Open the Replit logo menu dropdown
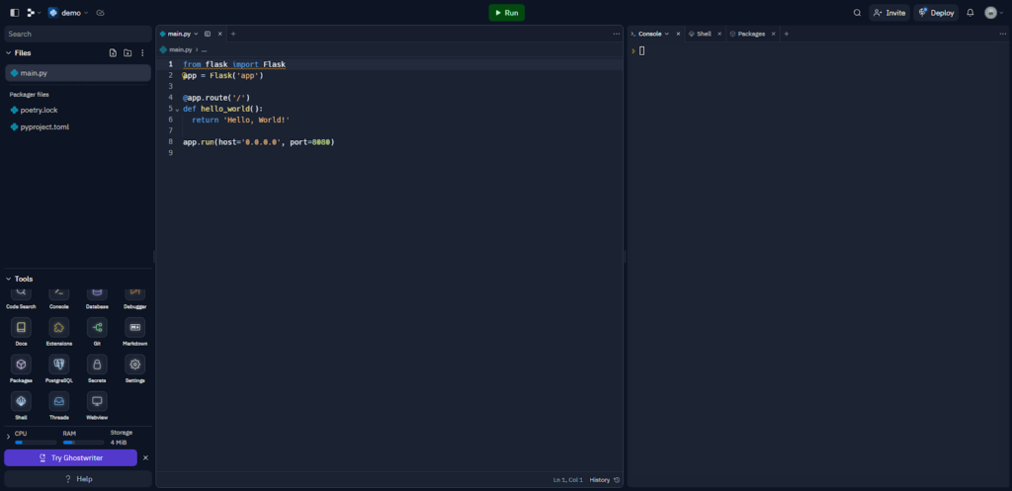Screen dimensions: 1012x491 [34, 13]
